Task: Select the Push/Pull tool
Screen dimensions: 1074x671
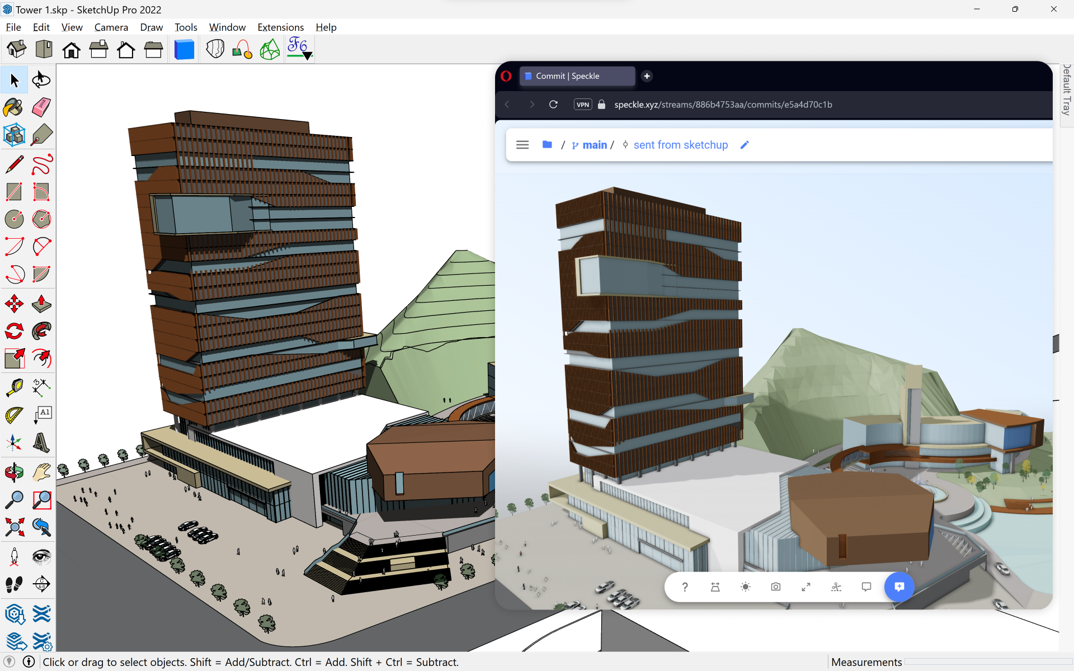Action: tap(41, 304)
